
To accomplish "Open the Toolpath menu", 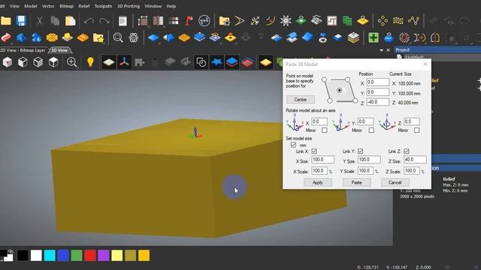I will (x=103, y=6).
